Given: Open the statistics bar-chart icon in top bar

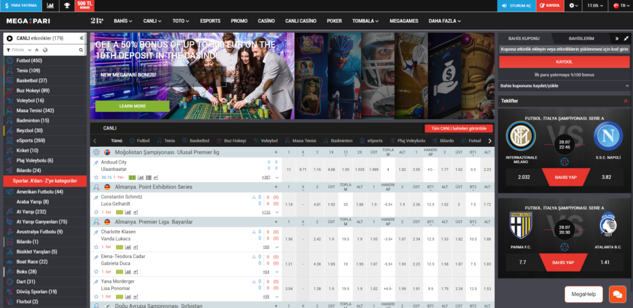Looking at the screenshot, I should pos(50,6).
